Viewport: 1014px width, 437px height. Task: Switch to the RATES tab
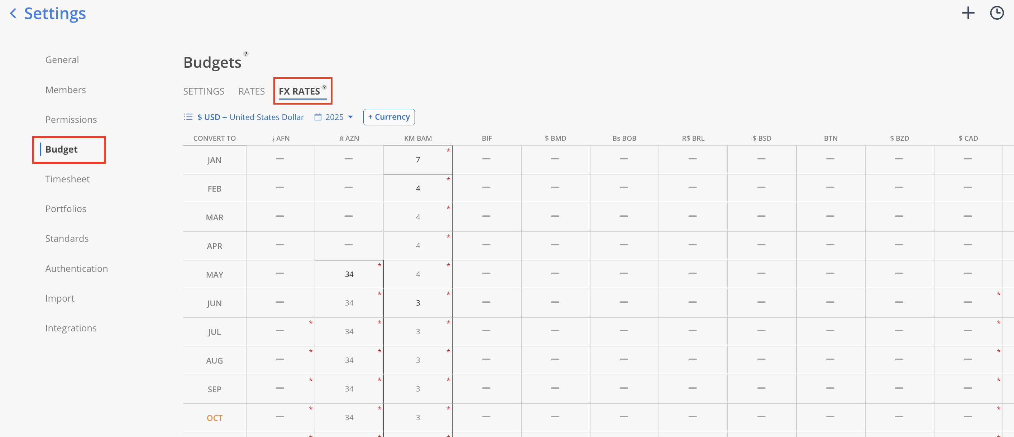[251, 91]
